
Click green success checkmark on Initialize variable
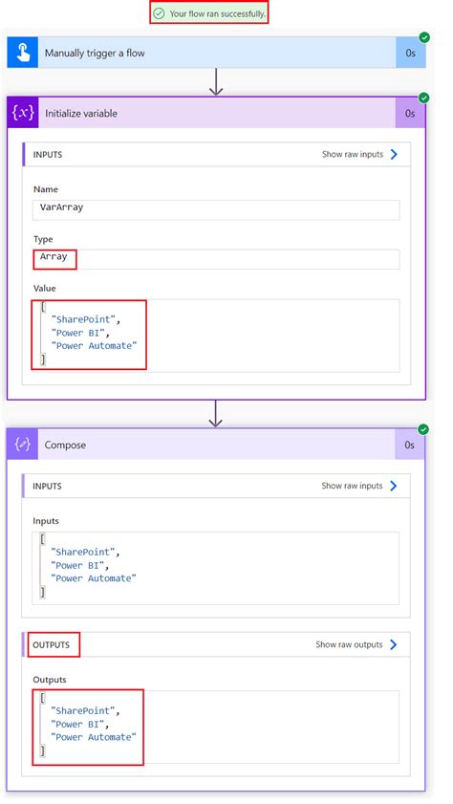pos(423,98)
